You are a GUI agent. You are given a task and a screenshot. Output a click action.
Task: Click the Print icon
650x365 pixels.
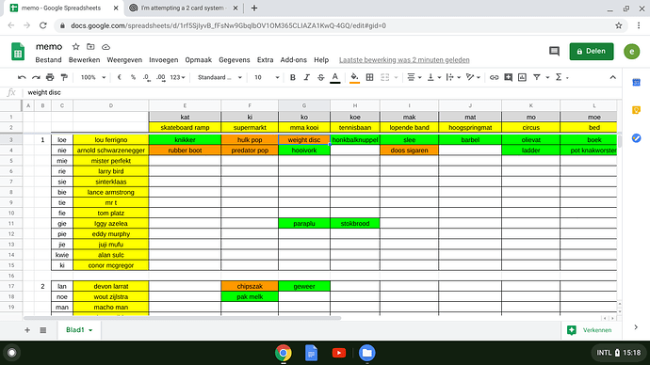pos(50,77)
